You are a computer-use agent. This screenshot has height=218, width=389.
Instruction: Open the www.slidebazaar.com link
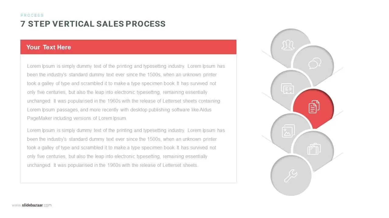32,205
